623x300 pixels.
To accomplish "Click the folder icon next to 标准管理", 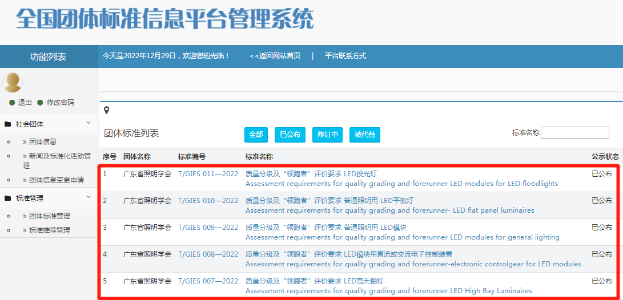I will 7,198.
